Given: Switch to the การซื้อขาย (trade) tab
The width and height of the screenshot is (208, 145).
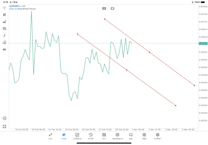Looking at the screenshot, I should click(x=77, y=136).
